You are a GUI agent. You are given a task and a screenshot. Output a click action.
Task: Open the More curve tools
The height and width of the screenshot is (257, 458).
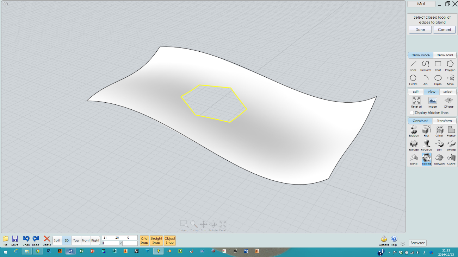coord(450,79)
